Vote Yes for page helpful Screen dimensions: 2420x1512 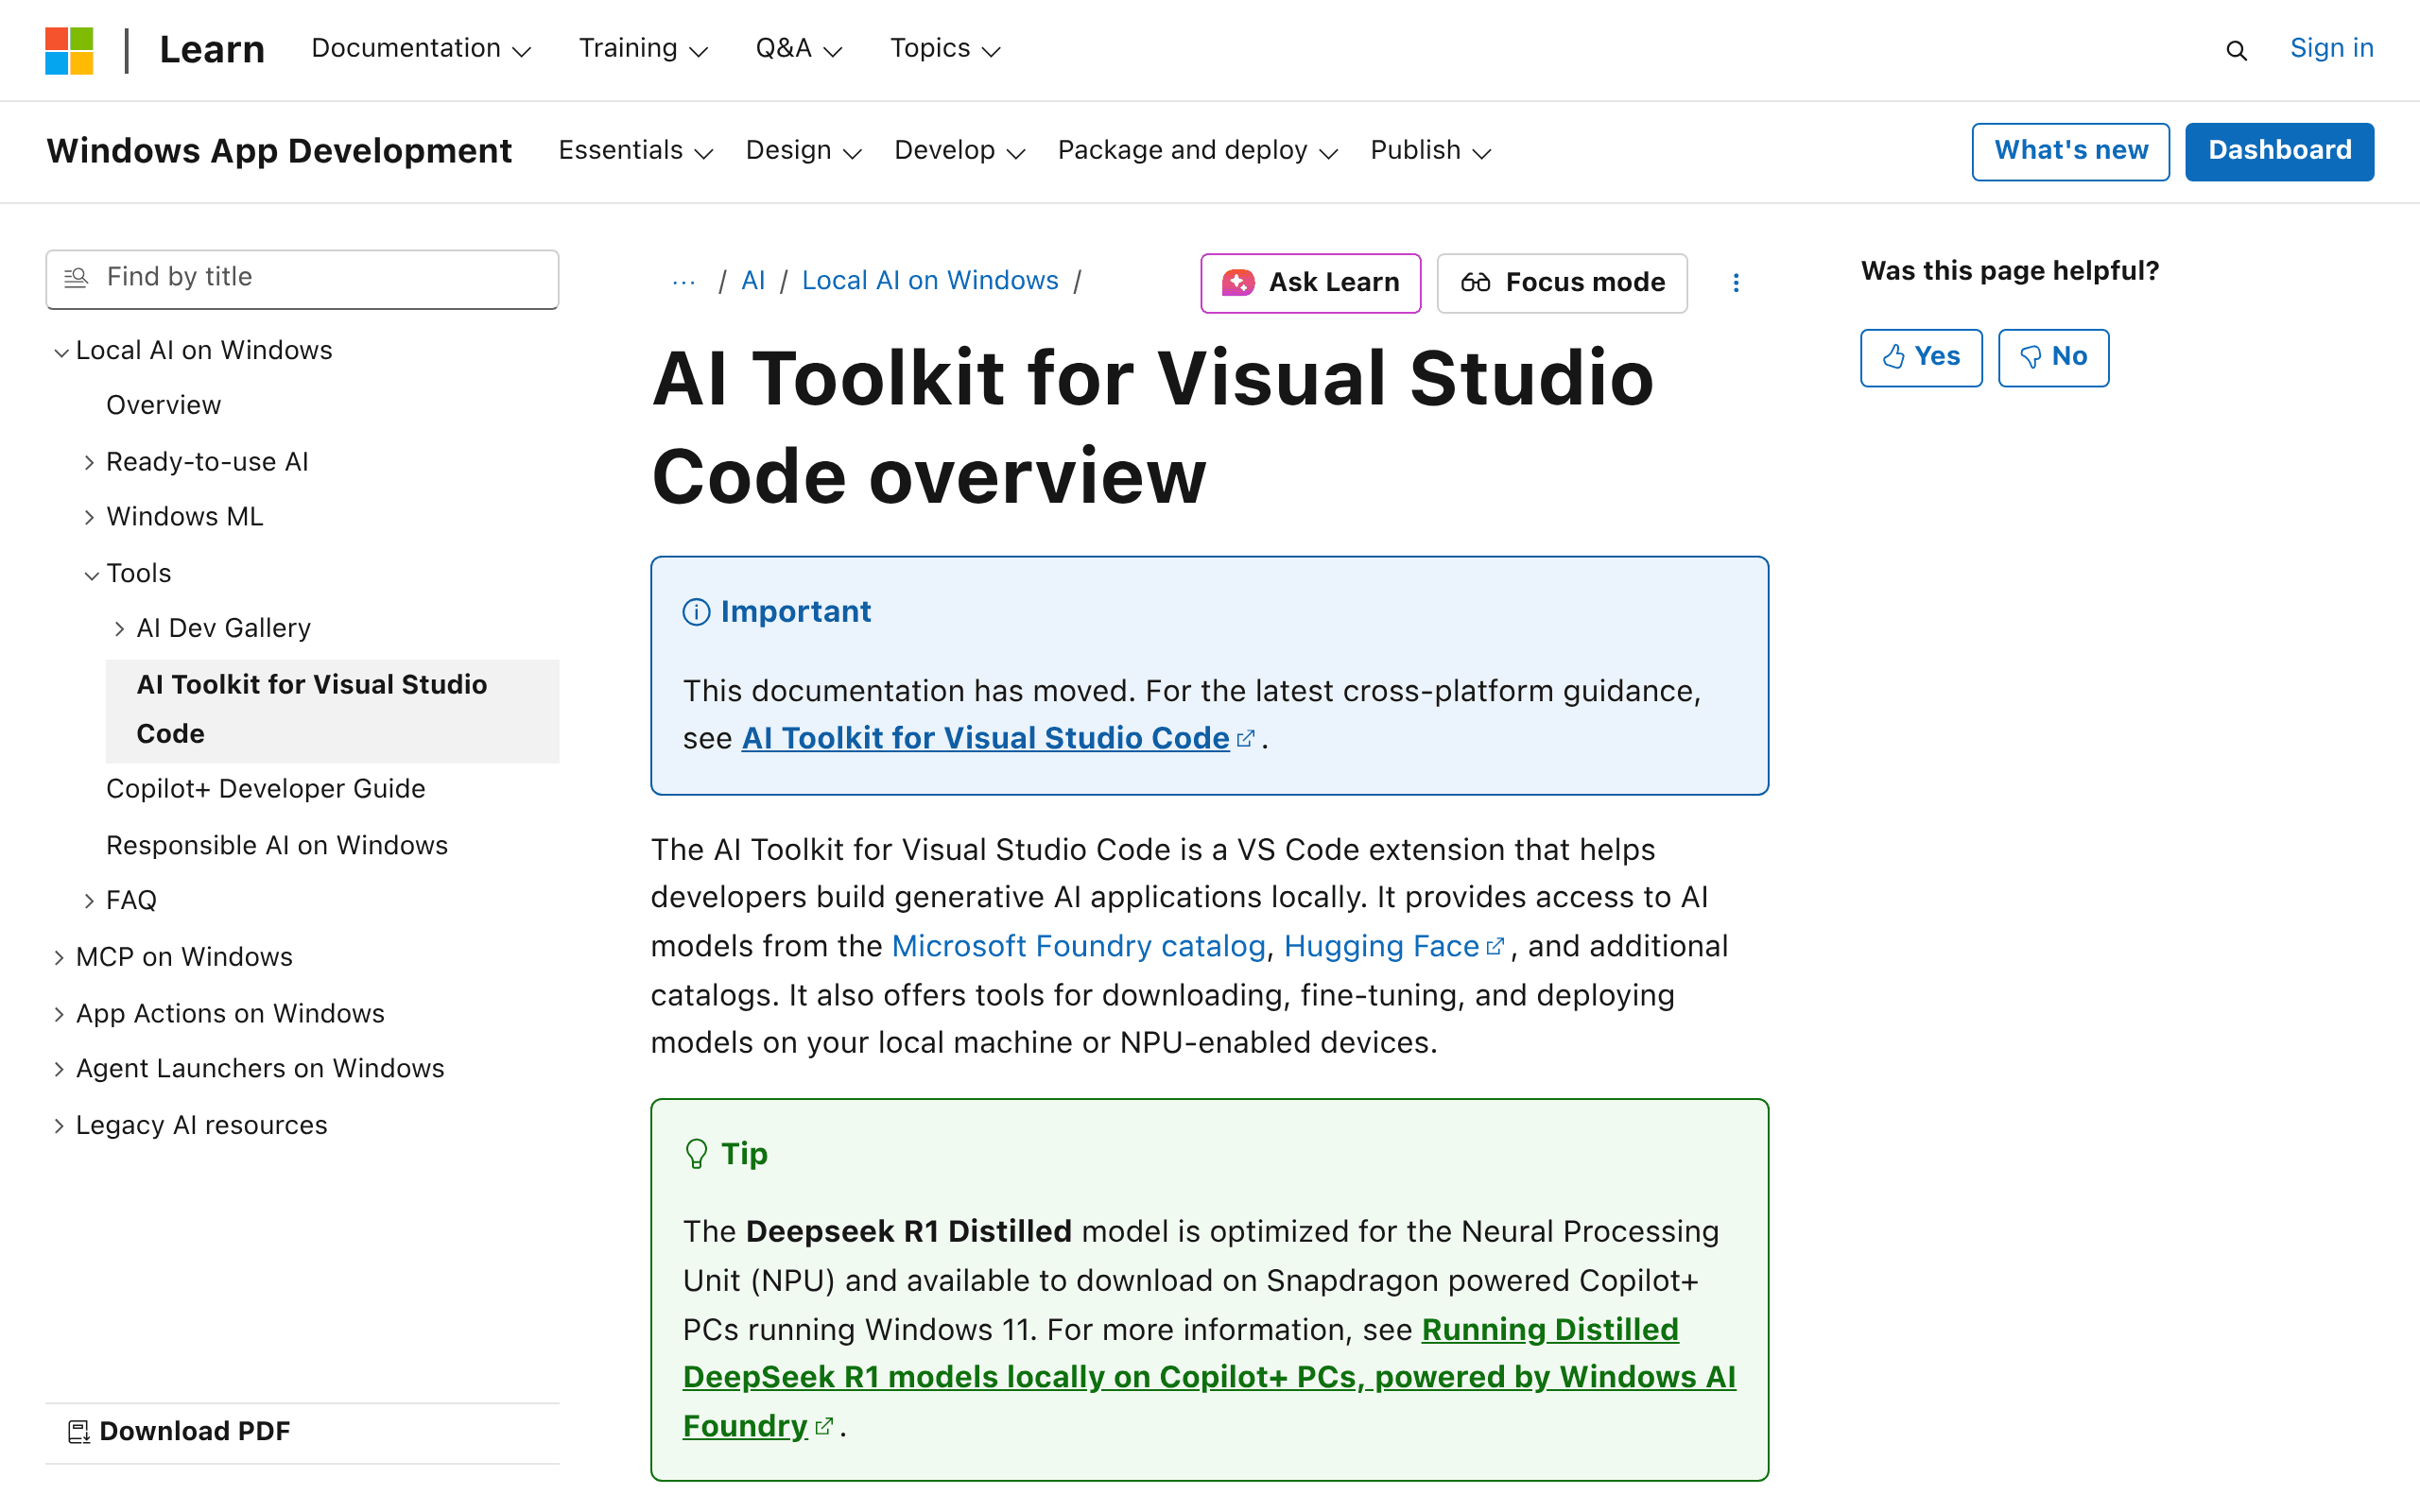point(1921,357)
